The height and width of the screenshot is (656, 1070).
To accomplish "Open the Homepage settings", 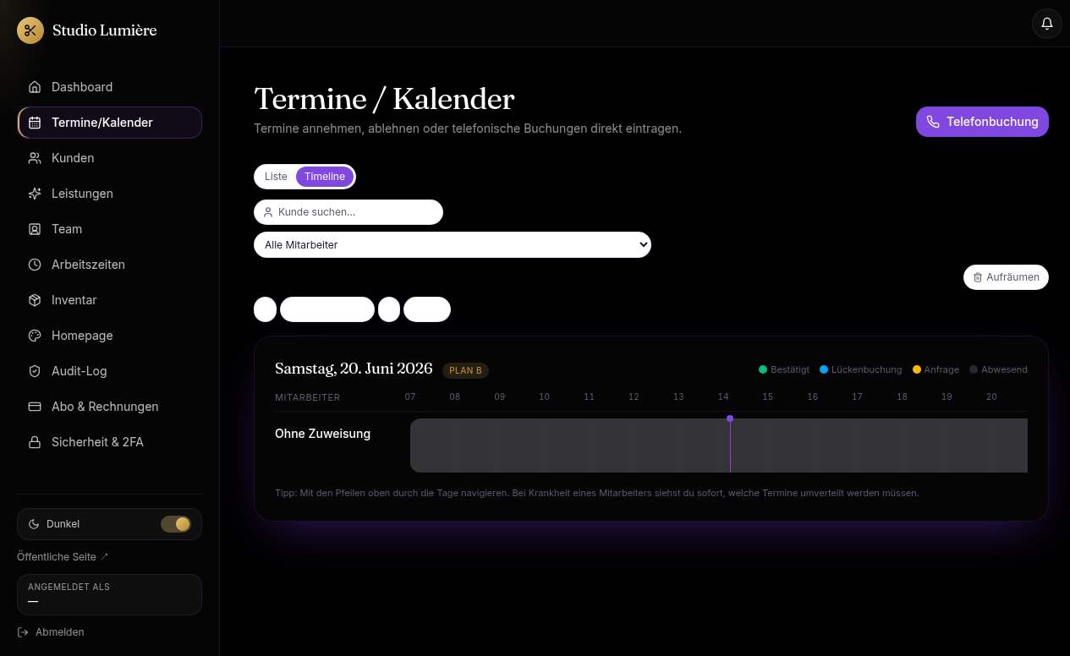I will point(109,336).
